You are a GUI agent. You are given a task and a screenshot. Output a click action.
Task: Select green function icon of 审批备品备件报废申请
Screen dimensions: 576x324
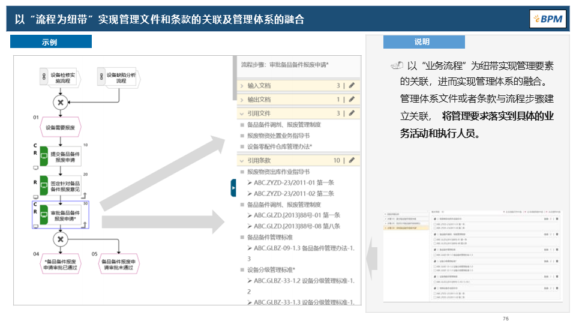pyautogui.click(x=44, y=215)
